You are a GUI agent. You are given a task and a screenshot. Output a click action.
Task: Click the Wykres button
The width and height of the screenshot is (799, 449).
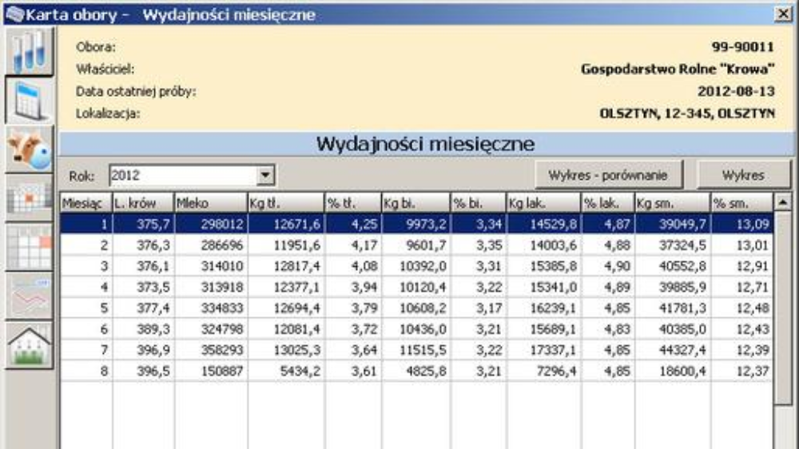pos(743,175)
